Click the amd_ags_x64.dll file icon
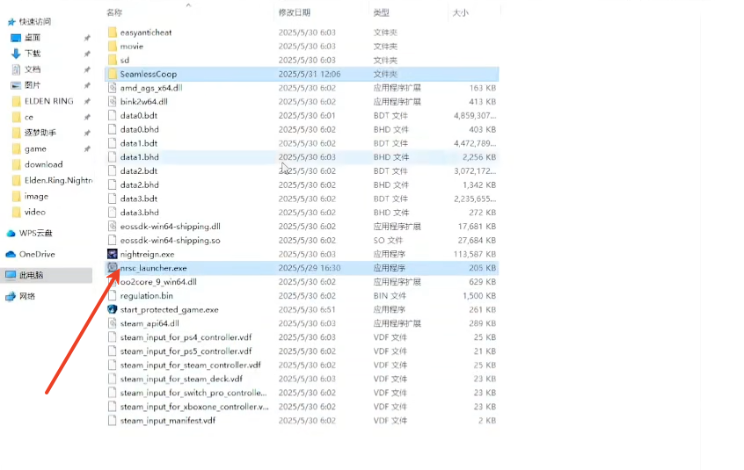Viewport: 744px width, 470px height. click(x=112, y=88)
